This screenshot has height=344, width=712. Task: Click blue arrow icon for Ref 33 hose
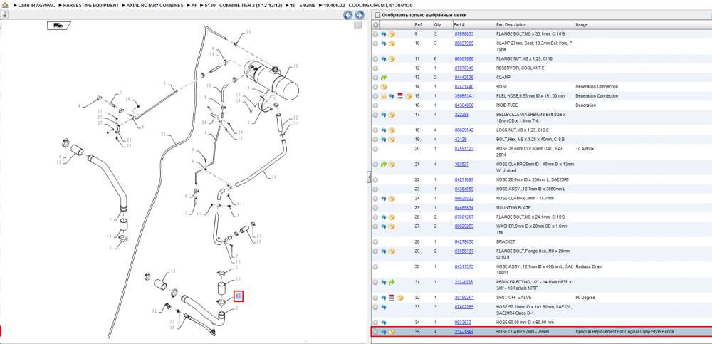click(x=383, y=307)
